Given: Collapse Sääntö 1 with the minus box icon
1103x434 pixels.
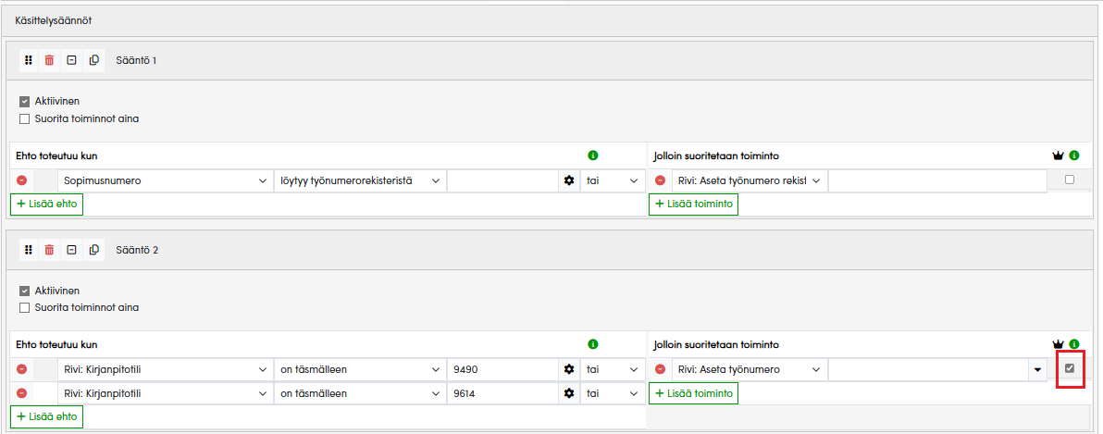Looking at the screenshot, I should point(72,60).
